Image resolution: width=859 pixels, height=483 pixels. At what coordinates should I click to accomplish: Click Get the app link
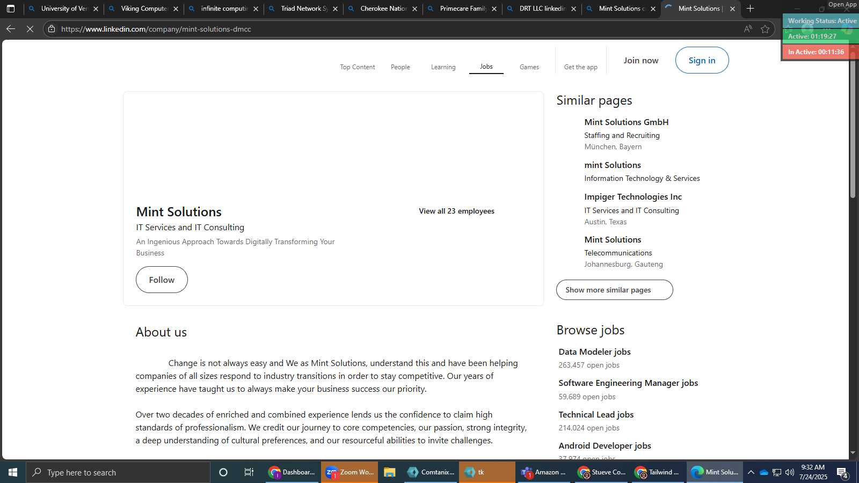pos(580,67)
